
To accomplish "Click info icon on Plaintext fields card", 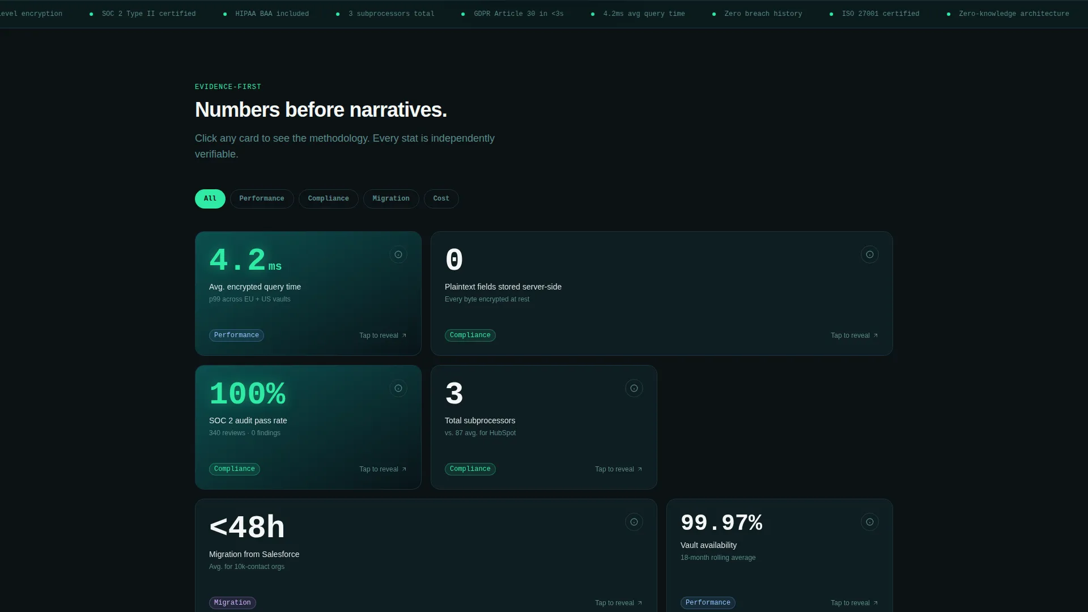I will click(x=870, y=254).
